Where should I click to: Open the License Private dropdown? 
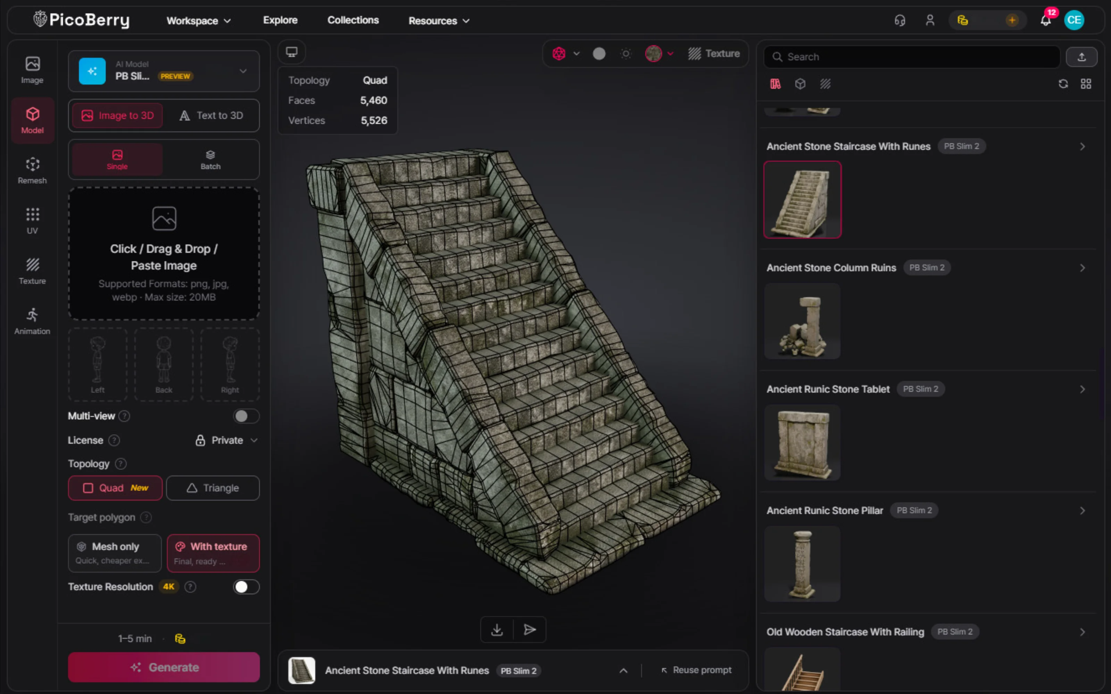226,441
